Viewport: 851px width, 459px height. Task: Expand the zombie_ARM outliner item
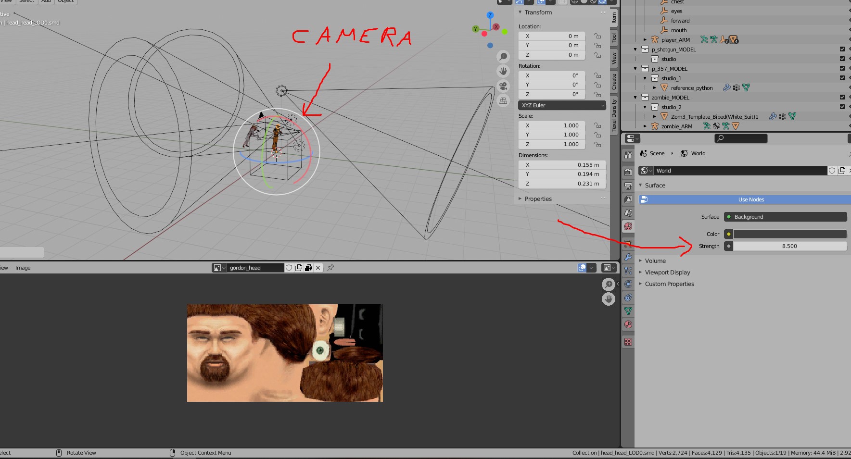pyautogui.click(x=645, y=126)
